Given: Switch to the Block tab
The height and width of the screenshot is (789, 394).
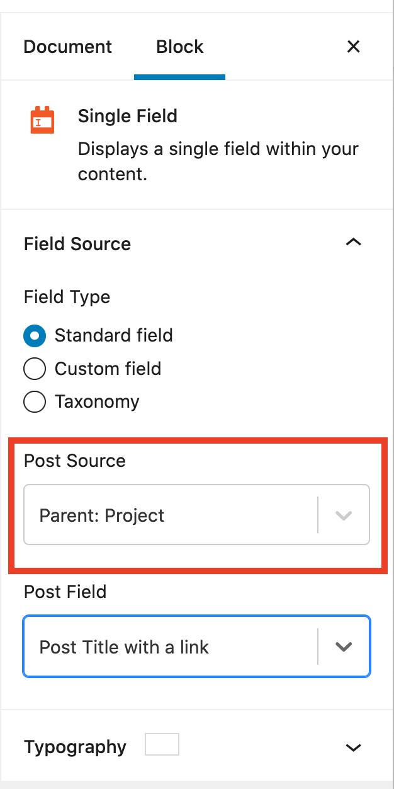Looking at the screenshot, I should [x=180, y=47].
